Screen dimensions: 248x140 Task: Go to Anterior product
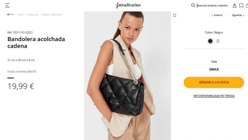click(x=217, y=15)
